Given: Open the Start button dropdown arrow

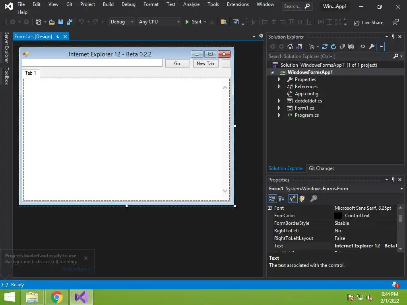Looking at the screenshot, I should click(205, 22).
